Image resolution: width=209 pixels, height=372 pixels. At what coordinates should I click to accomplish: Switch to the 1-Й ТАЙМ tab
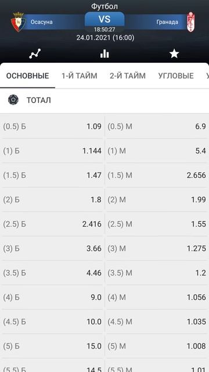(80, 76)
